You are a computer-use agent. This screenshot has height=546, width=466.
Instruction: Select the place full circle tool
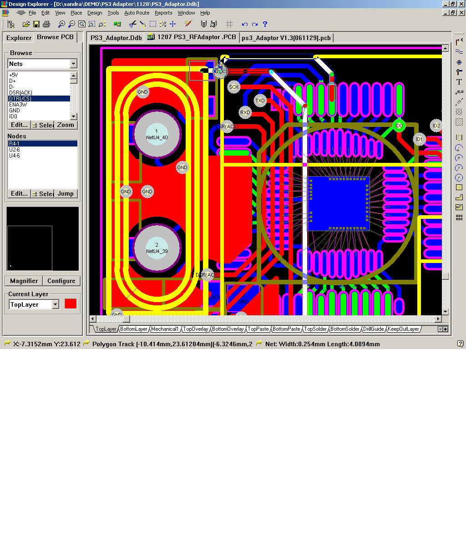tap(459, 177)
